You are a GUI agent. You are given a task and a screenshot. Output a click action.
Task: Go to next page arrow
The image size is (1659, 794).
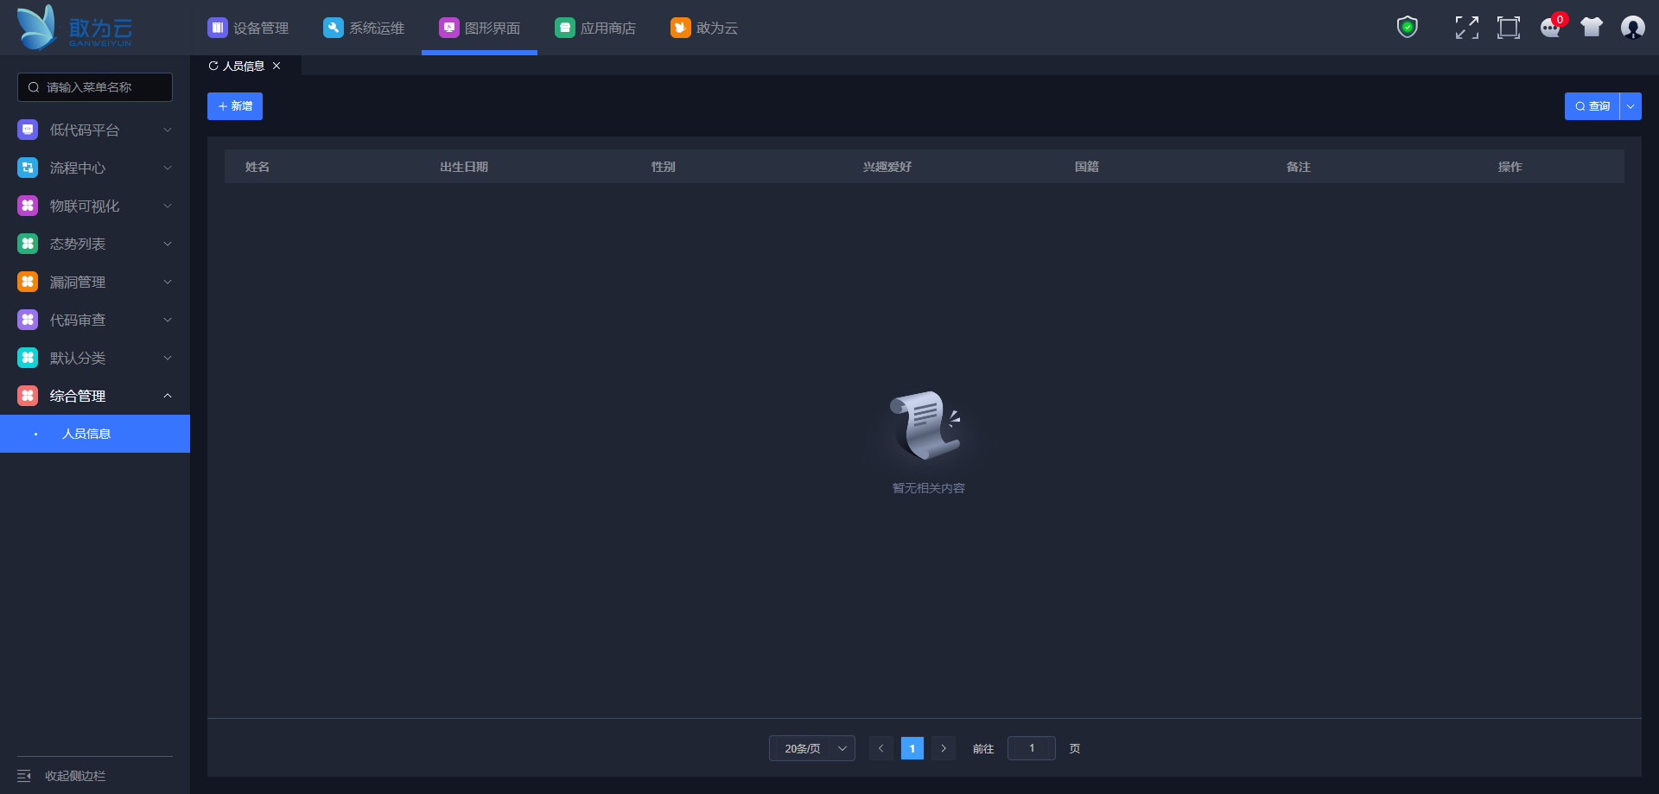coord(944,748)
